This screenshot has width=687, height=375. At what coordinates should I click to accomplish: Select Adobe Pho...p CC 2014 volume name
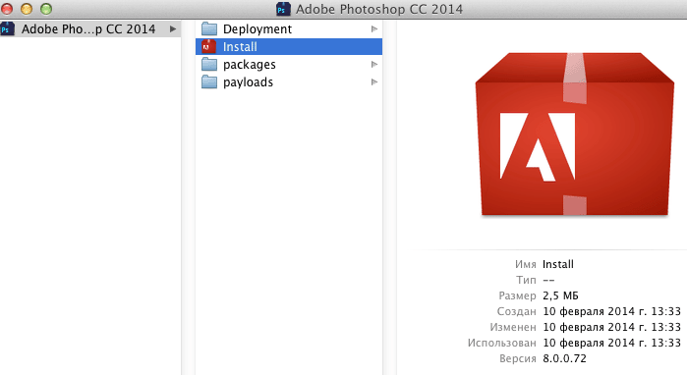(x=88, y=28)
